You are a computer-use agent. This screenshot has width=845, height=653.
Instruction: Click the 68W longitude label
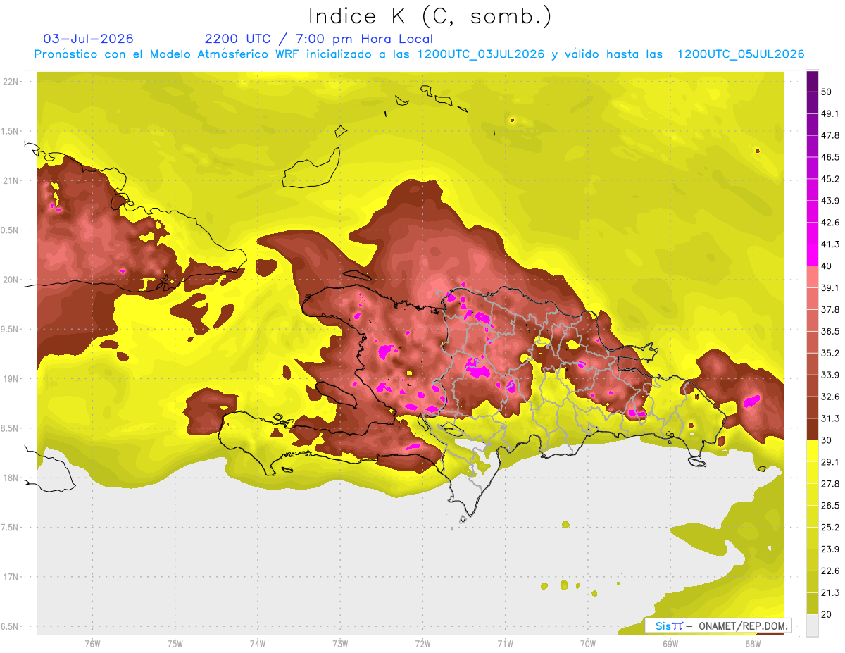(752, 643)
